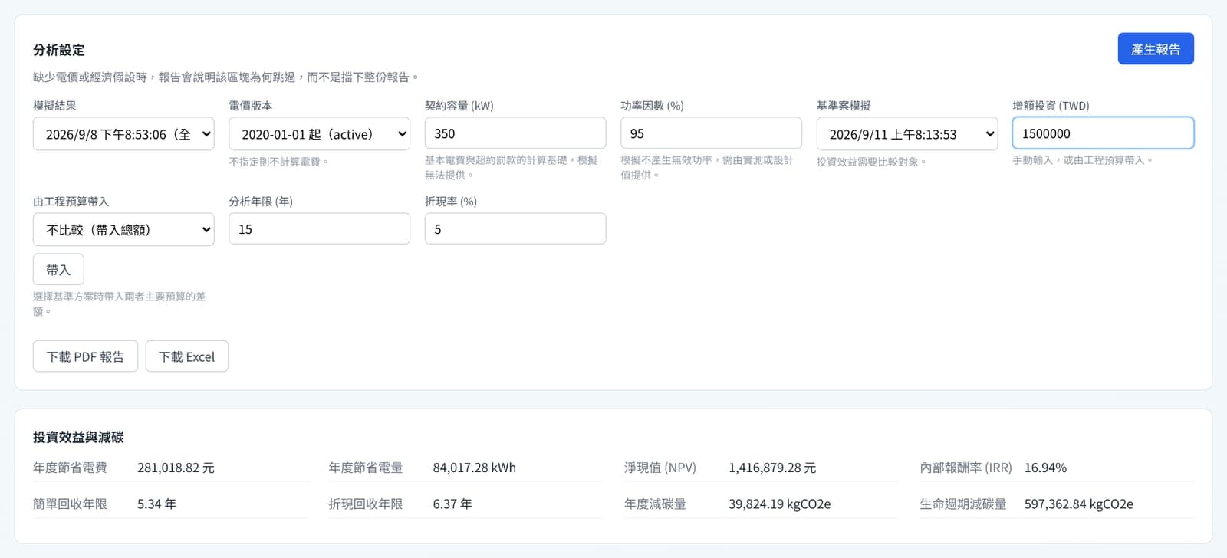
Task: Click the 年度節省電量 label
Action: (366, 468)
